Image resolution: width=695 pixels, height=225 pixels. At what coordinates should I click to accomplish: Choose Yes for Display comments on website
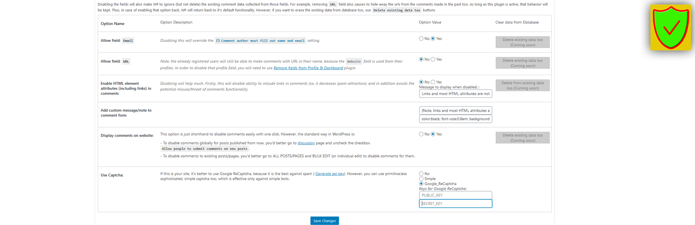[433, 134]
